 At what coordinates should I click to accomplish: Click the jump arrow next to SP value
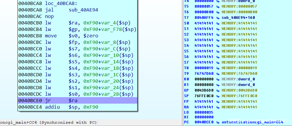(218, 96)
